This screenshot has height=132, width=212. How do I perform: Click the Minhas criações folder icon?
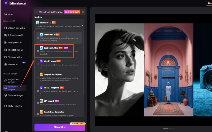tap(5, 106)
